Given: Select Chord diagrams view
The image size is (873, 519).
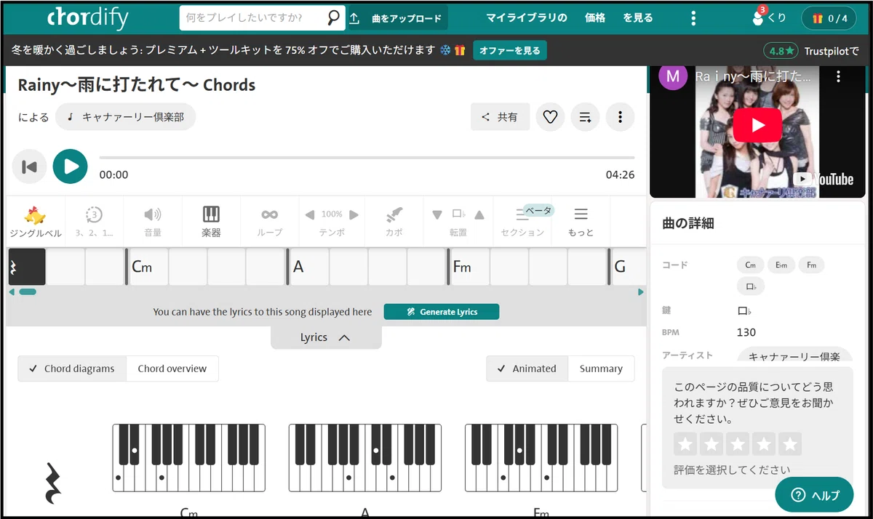Looking at the screenshot, I should pyautogui.click(x=72, y=369).
